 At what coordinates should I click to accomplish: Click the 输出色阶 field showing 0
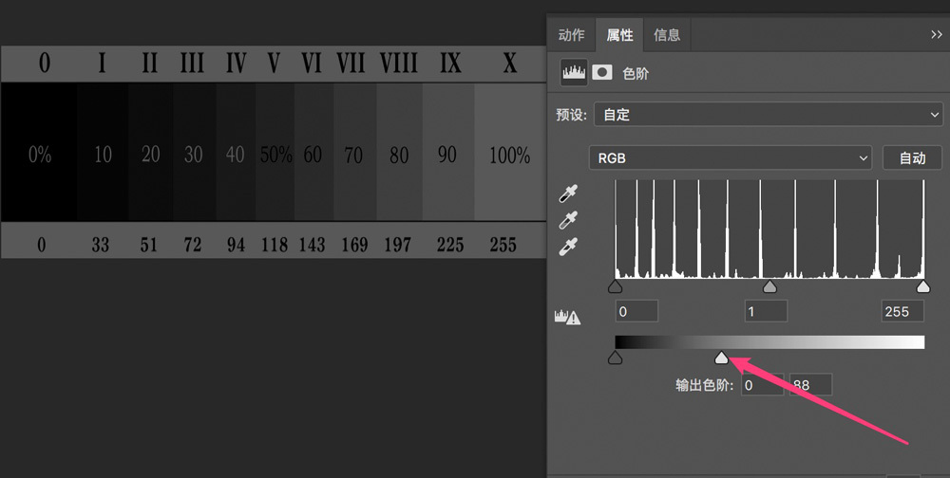pos(762,385)
